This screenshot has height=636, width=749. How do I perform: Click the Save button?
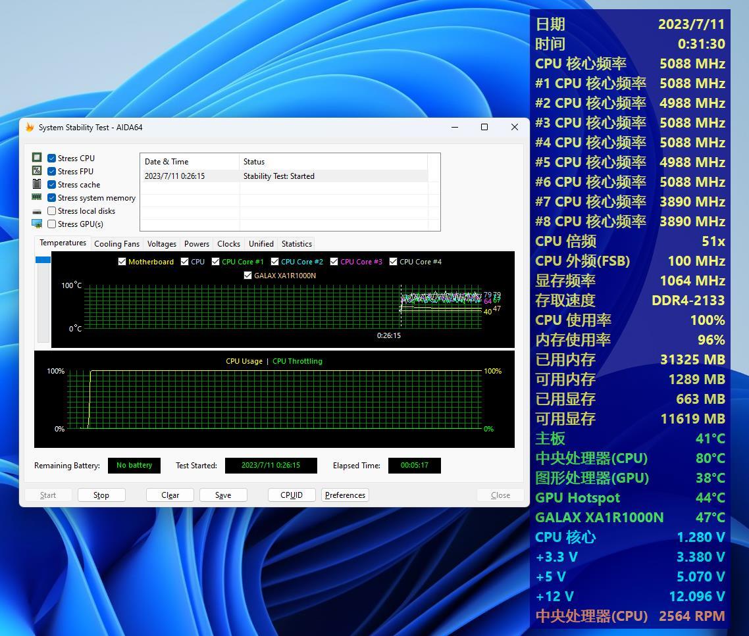pos(223,495)
